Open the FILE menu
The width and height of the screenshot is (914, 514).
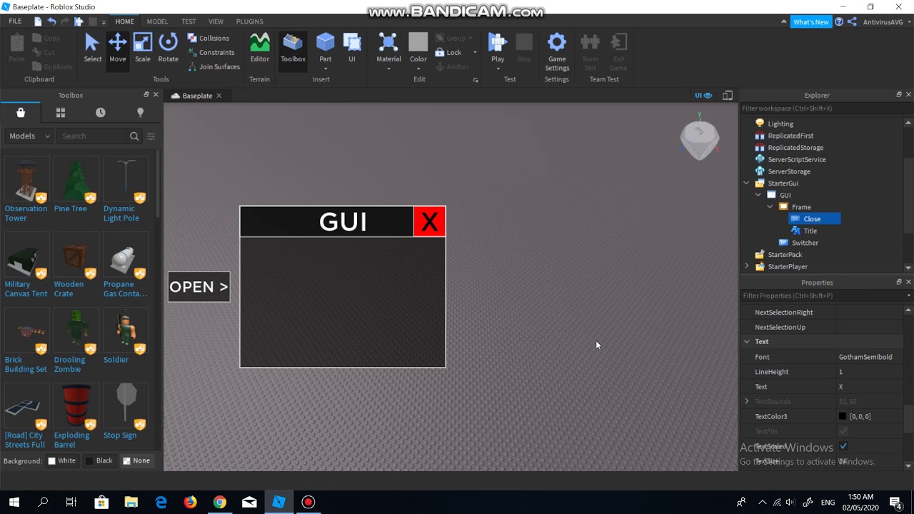point(15,21)
